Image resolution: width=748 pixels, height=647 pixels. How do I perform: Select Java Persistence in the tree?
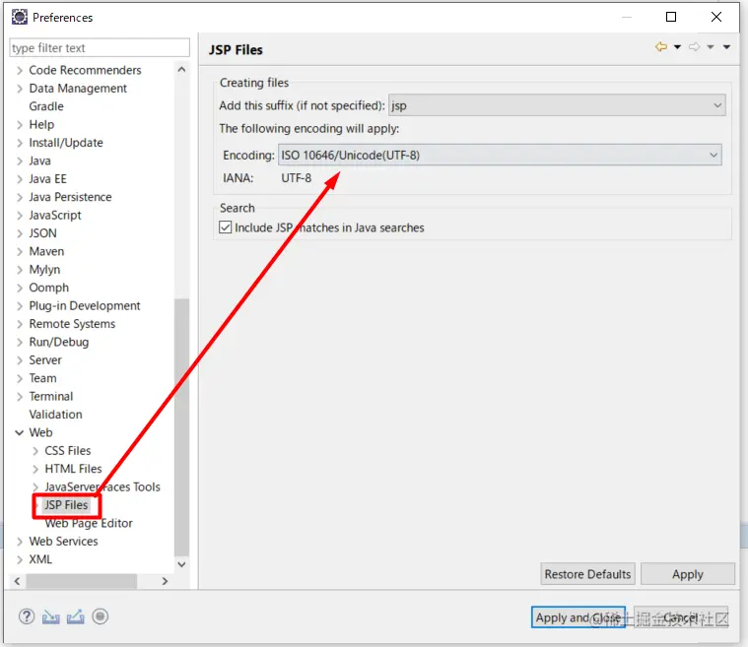pyautogui.click(x=70, y=197)
